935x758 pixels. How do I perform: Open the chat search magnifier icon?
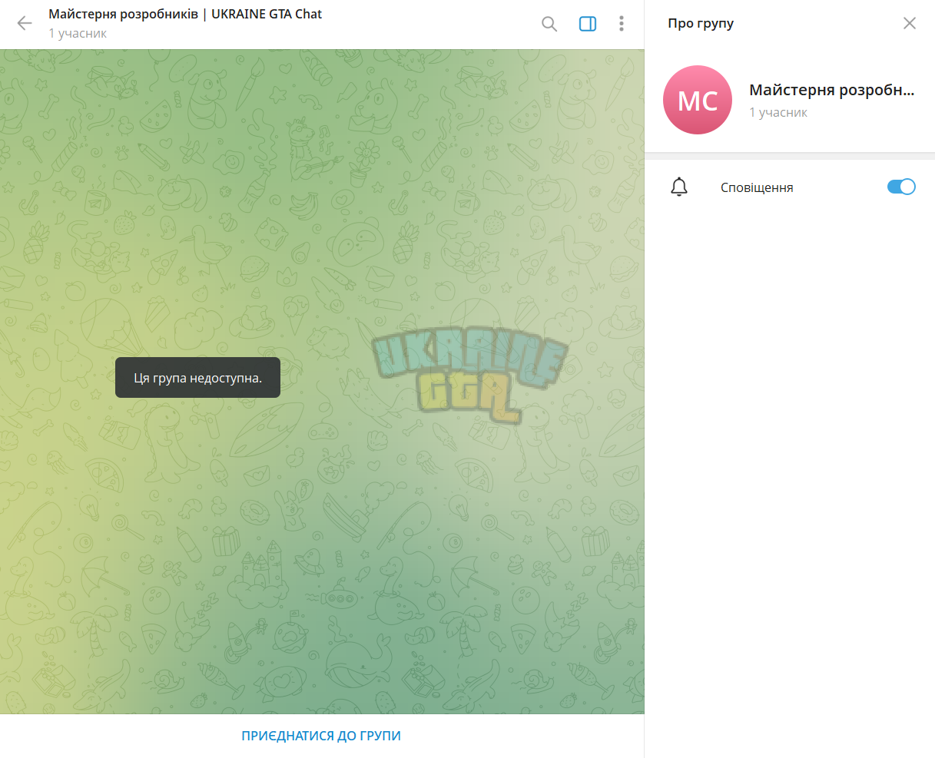tap(549, 24)
